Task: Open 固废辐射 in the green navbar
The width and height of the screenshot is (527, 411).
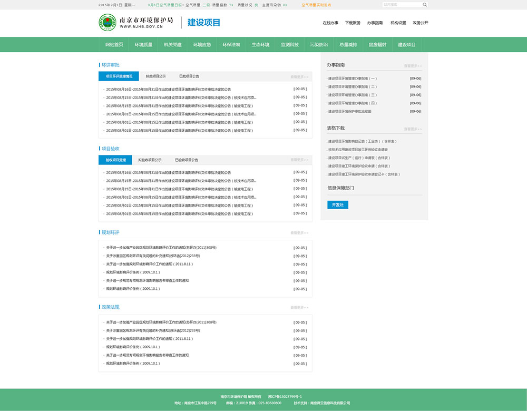Action: click(x=377, y=45)
